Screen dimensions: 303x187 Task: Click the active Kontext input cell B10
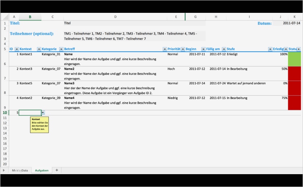pos(30,113)
